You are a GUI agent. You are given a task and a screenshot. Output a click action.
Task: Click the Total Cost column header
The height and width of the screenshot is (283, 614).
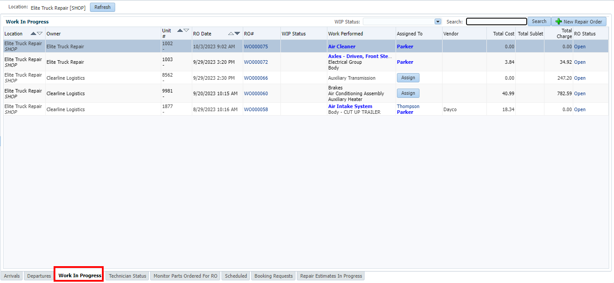[x=501, y=34]
